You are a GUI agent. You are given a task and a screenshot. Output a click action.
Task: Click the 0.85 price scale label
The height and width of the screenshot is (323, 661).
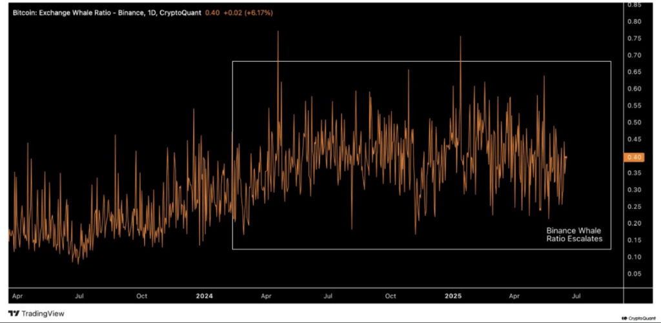[x=633, y=5]
